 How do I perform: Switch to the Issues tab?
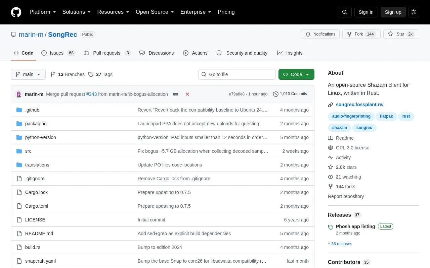click(58, 53)
